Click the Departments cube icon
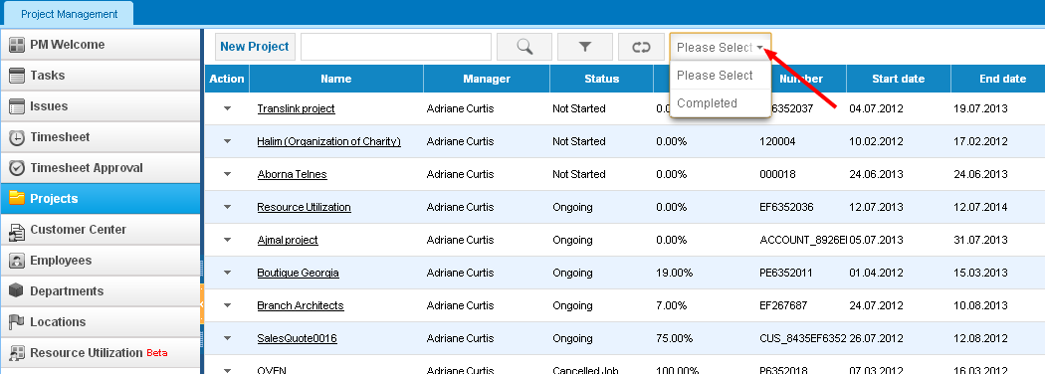Screen dimensions: 1045x374 (x=17, y=291)
